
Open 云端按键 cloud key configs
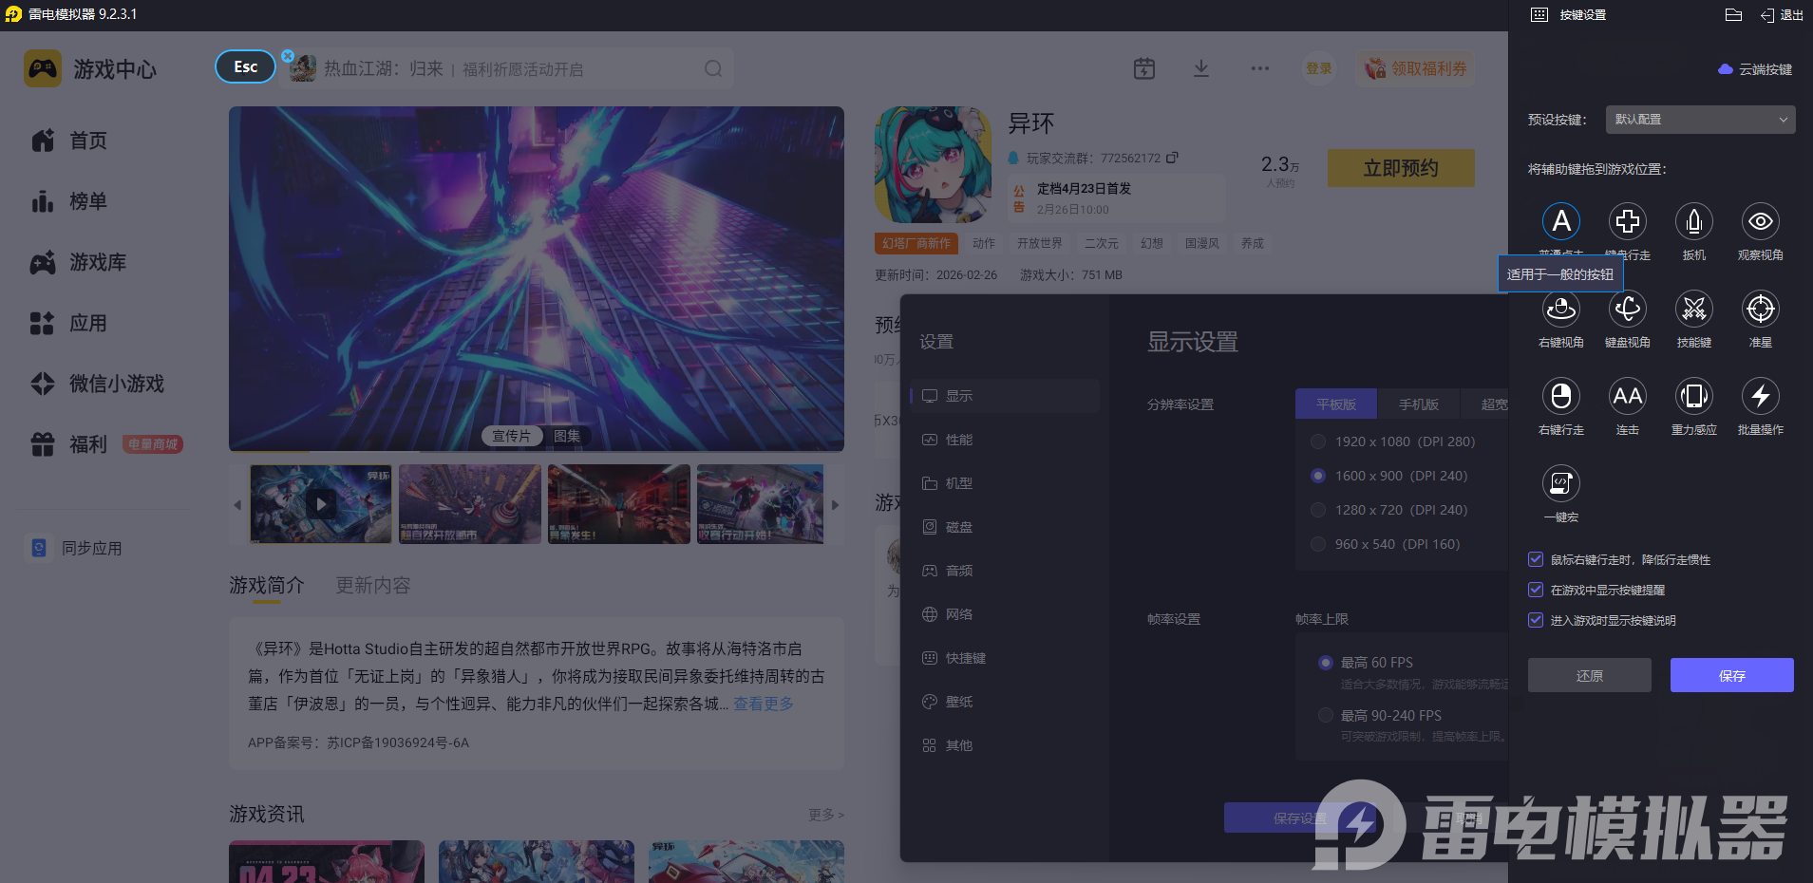tap(1755, 69)
